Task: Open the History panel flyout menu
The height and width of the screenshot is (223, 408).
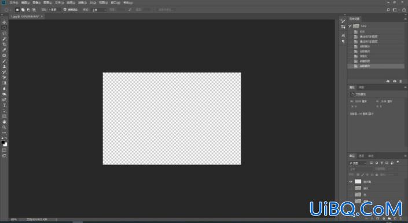Action: point(405,19)
